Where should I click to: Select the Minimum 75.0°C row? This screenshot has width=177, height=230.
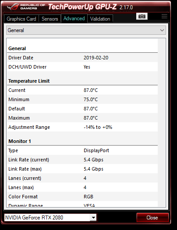click(82, 99)
